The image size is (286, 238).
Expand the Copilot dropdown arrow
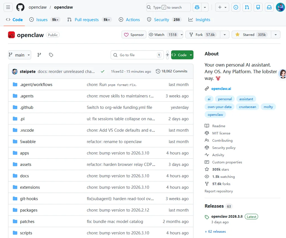pyautogui.click(x=205, y=7)
